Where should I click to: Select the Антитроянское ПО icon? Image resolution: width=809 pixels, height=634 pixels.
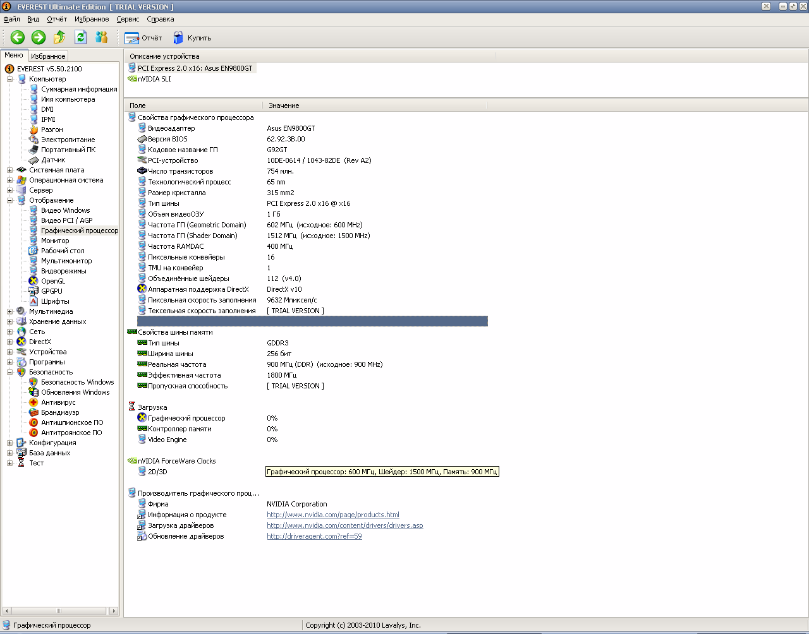point(34,433)
